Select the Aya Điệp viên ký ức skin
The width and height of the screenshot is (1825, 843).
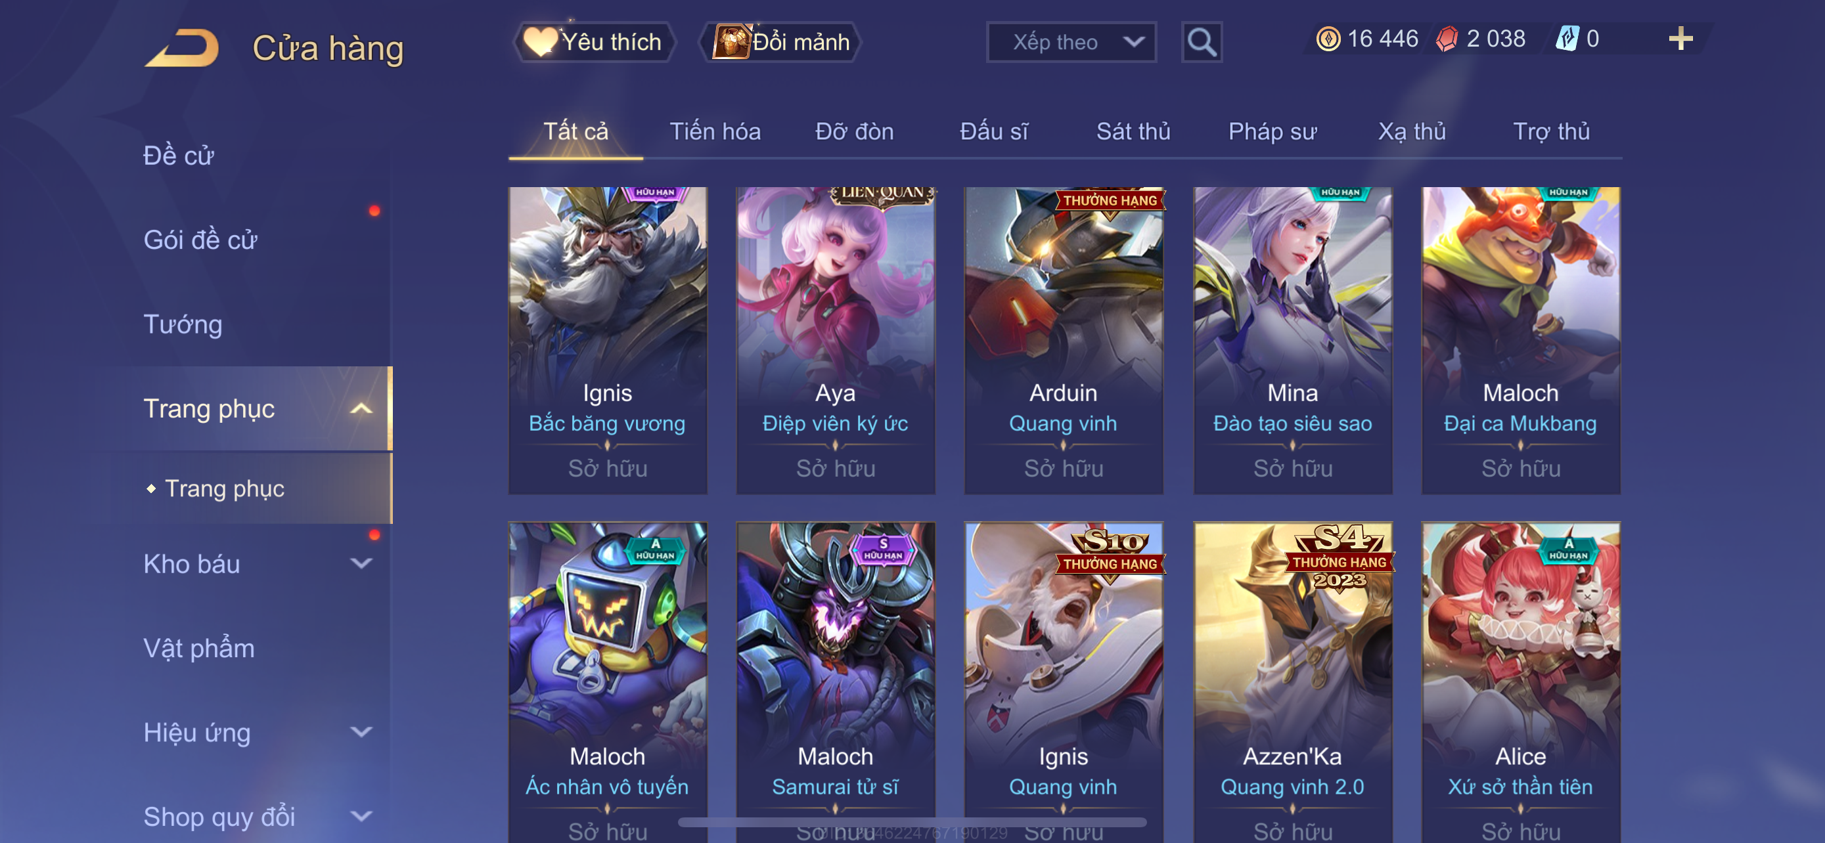click(x=835, y=341)
